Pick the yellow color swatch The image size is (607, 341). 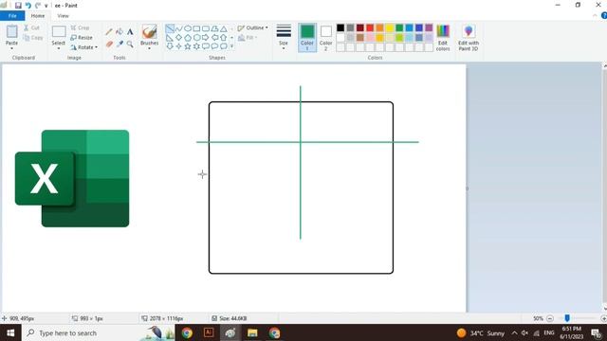point(390,27)
